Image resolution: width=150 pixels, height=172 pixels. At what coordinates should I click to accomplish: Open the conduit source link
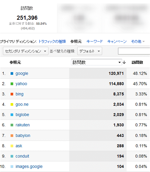click(x=22, y=156)
